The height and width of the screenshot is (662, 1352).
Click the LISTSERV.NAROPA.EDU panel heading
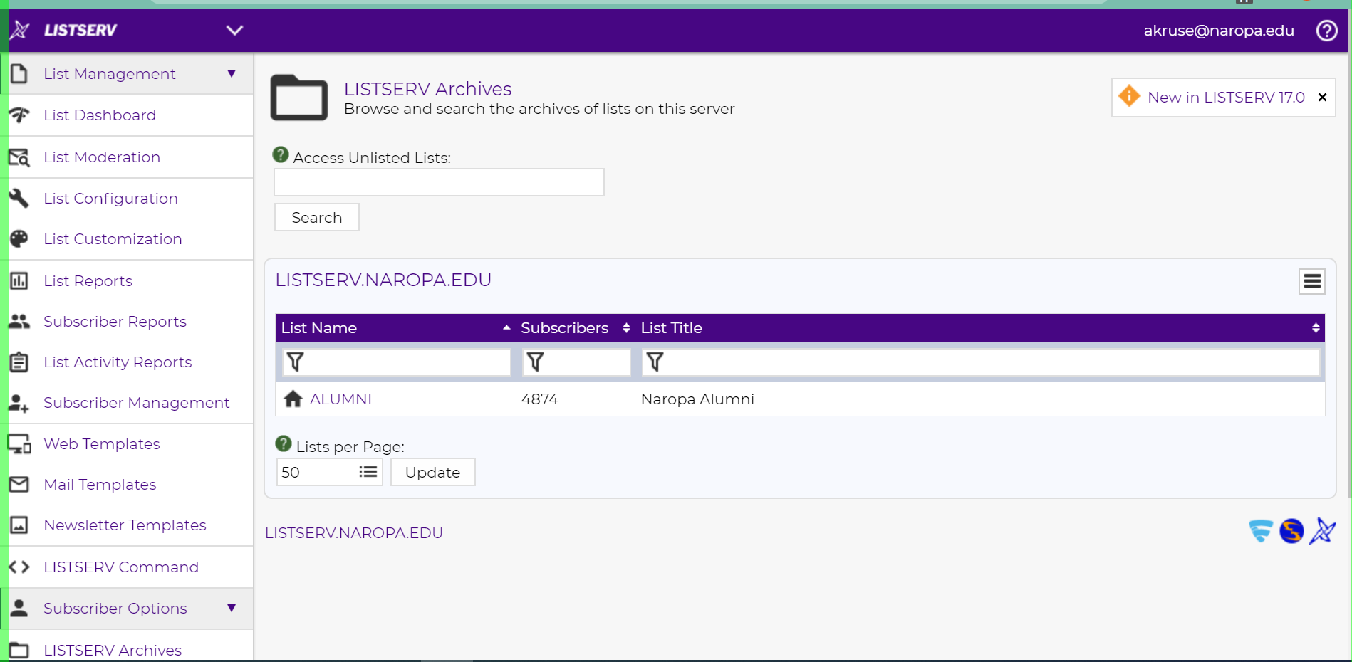point(383,280)
